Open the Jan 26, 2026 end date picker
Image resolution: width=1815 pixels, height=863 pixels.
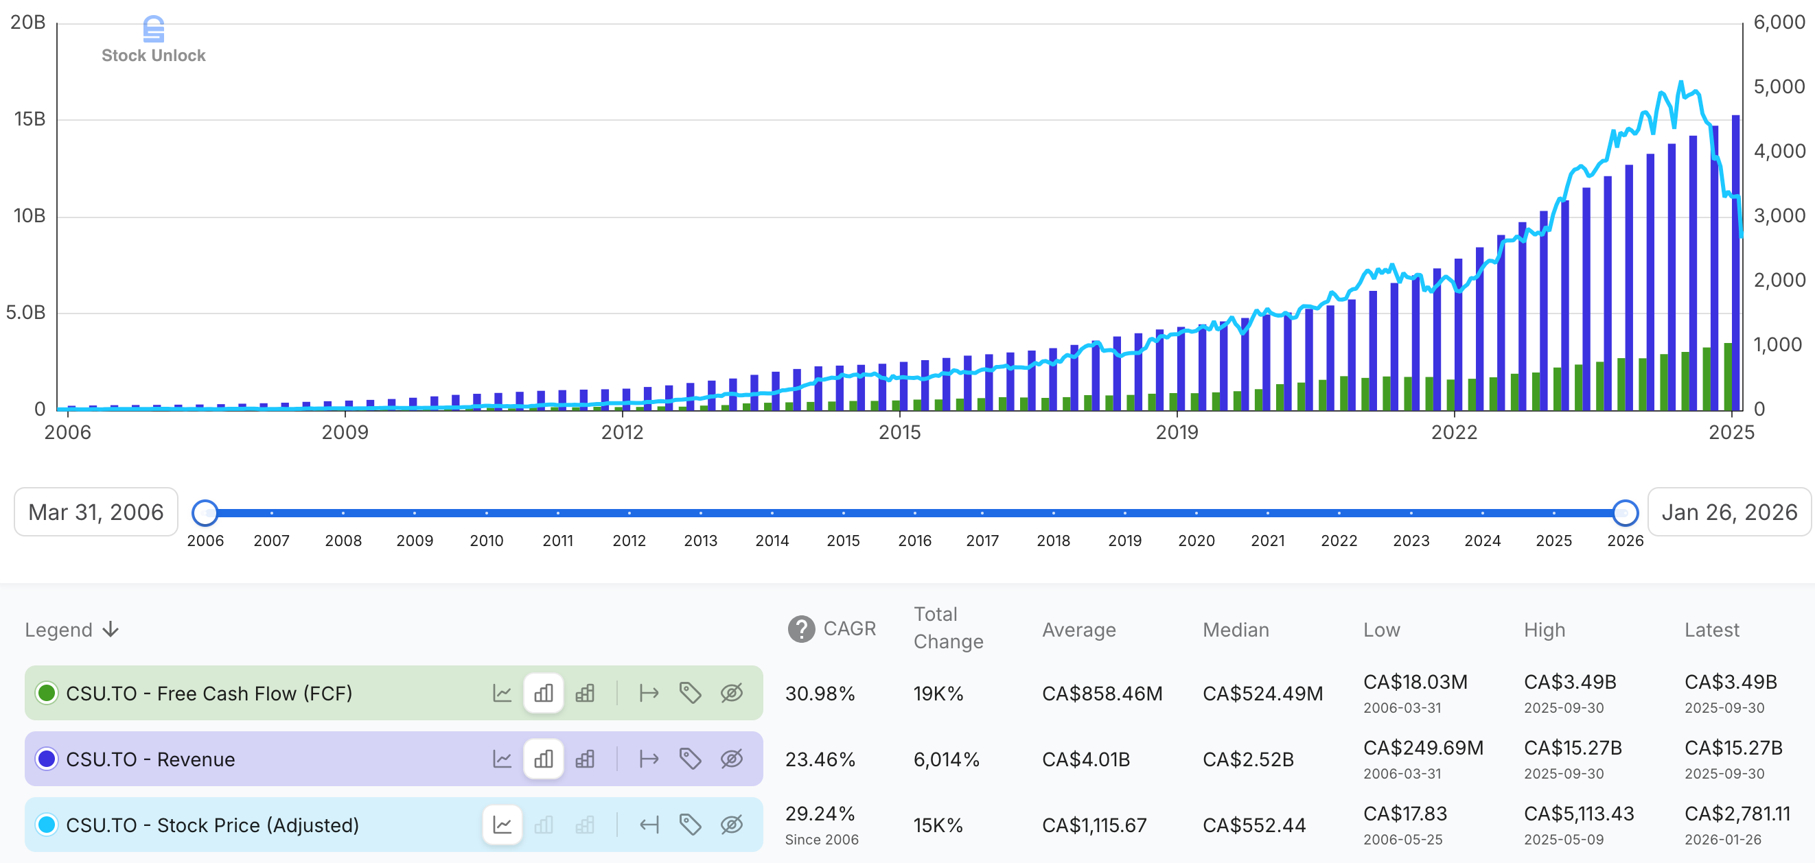1729,512
